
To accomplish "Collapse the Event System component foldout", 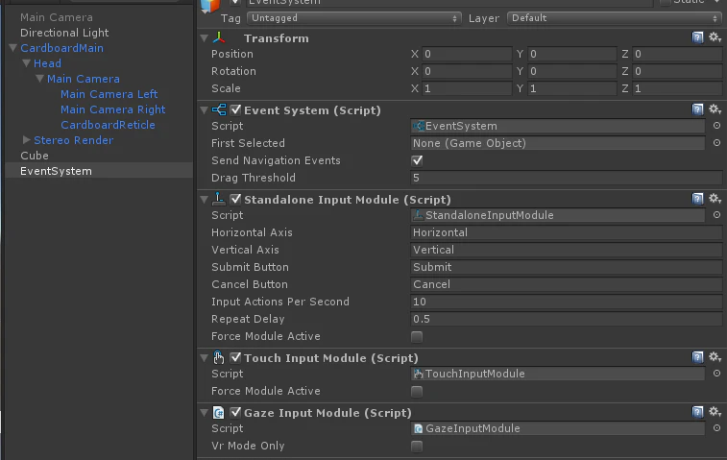I will [x=204, y=110].
